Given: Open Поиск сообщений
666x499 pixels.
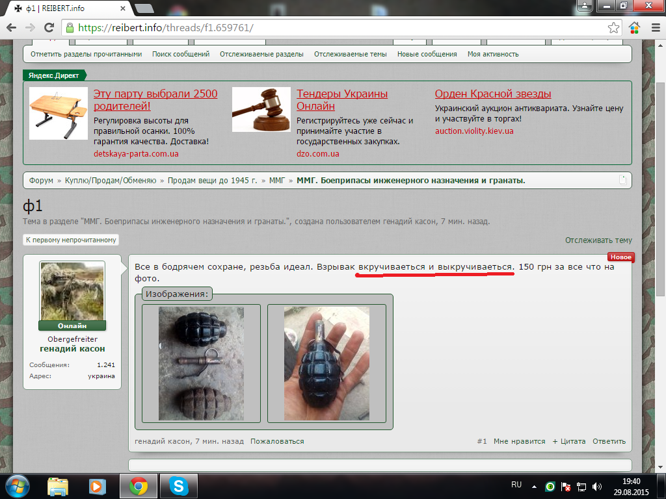Looking at the screenshot, I should tap(181, 55).
